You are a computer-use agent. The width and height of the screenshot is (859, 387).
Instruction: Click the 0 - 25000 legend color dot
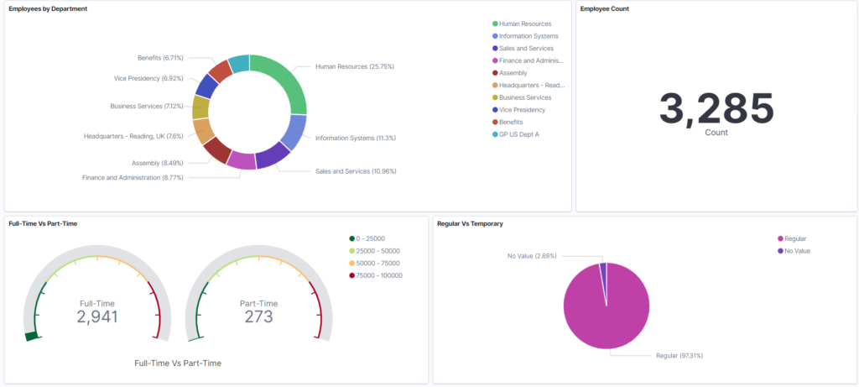click(351, 238)
